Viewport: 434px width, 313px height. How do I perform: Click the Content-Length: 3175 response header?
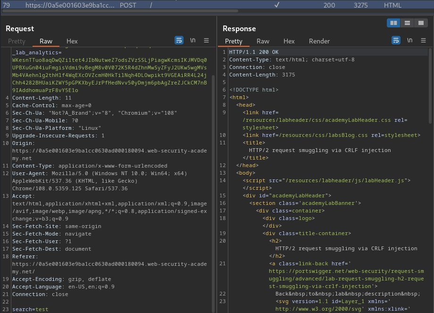point(262,75)
